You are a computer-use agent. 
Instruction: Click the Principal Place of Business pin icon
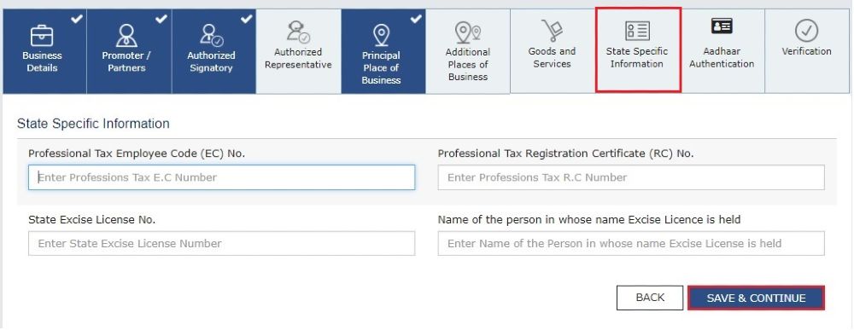point(381,36)
